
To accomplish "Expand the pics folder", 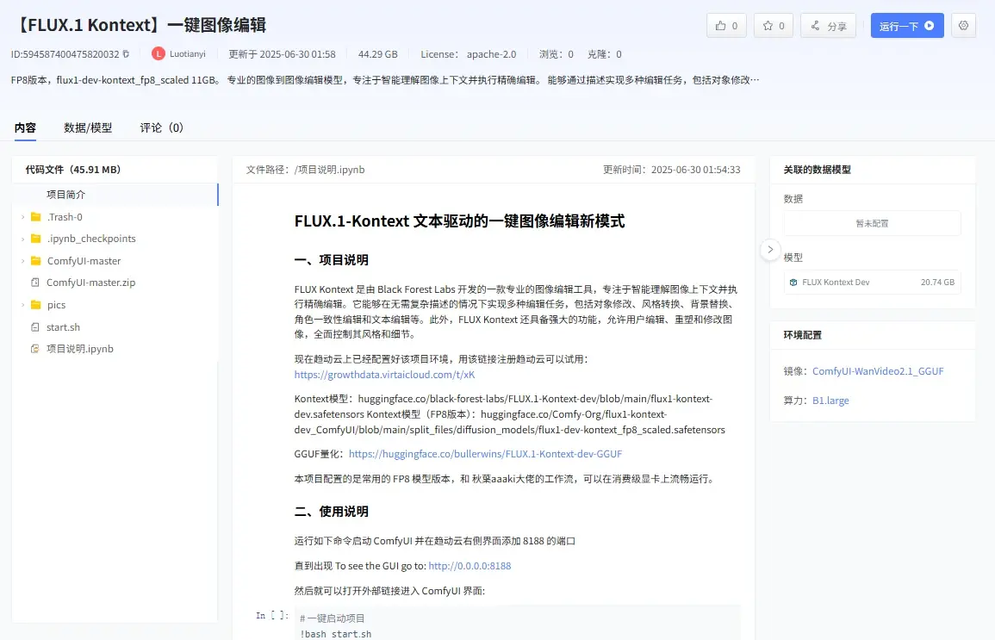I will pos(23,305).
